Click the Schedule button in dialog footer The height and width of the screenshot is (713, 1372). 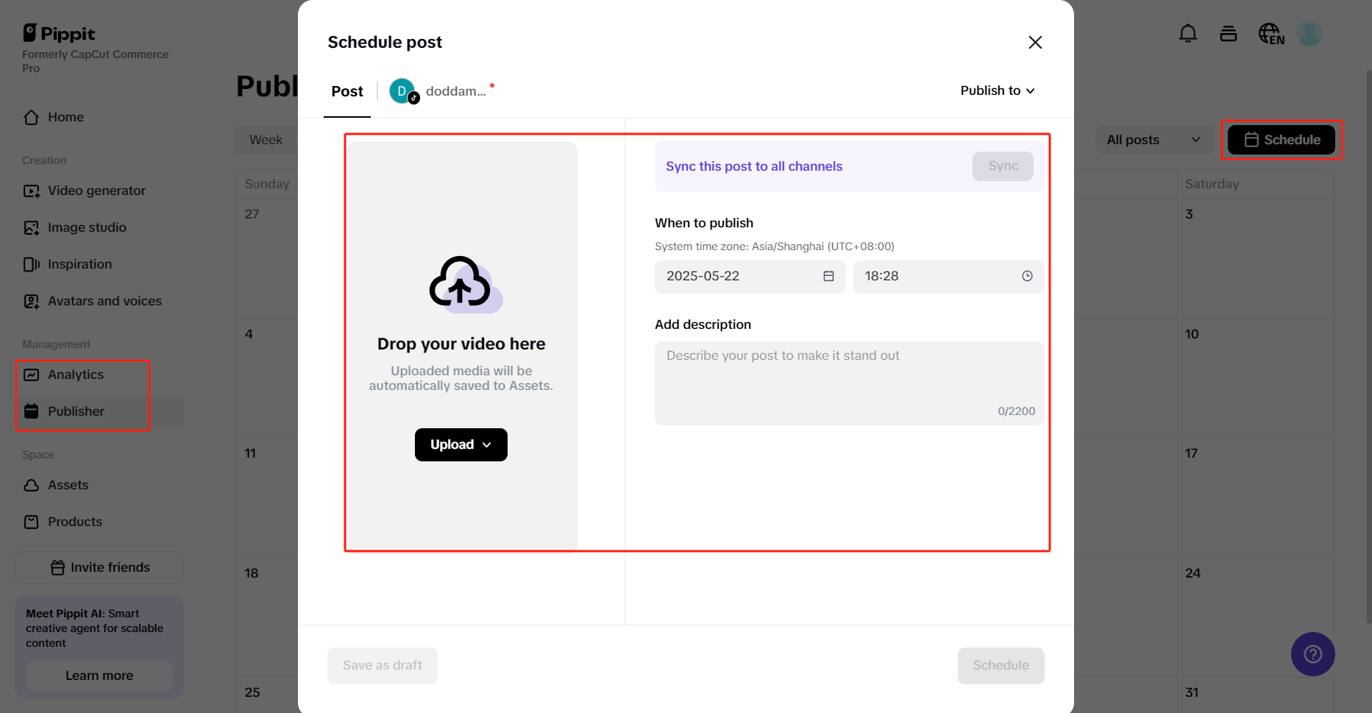coord(1001,666)
